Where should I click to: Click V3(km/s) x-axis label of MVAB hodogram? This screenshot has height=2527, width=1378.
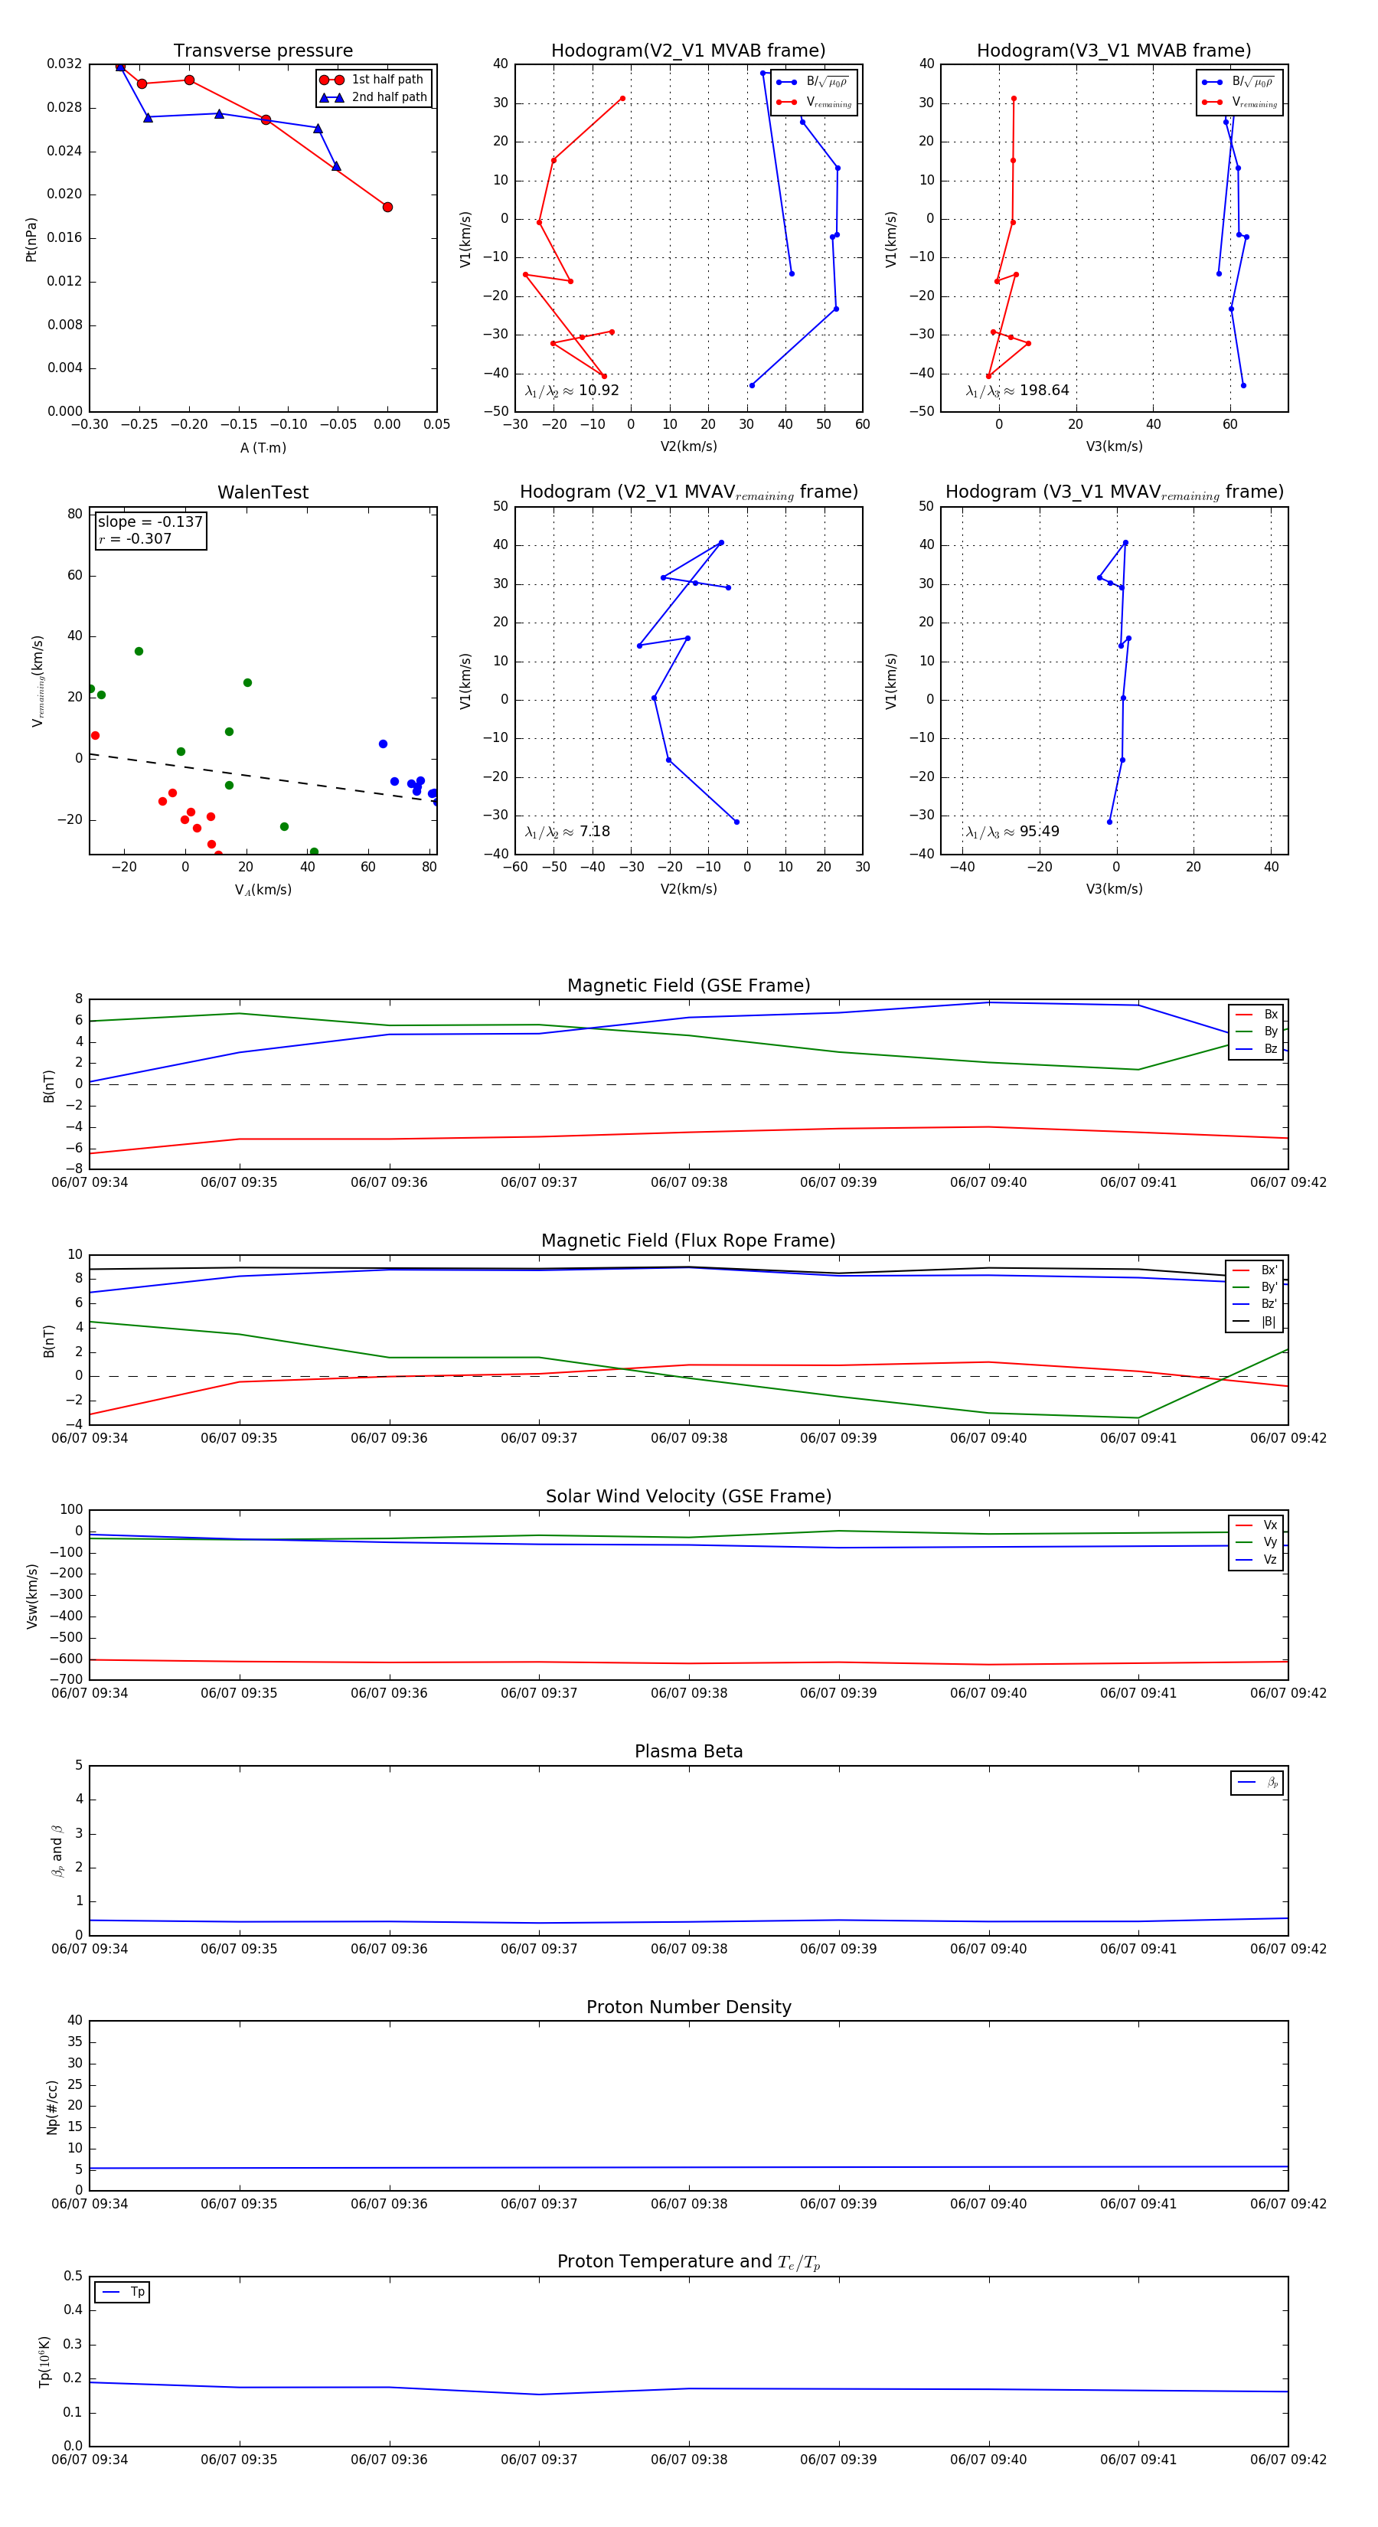pos(1114,446)
